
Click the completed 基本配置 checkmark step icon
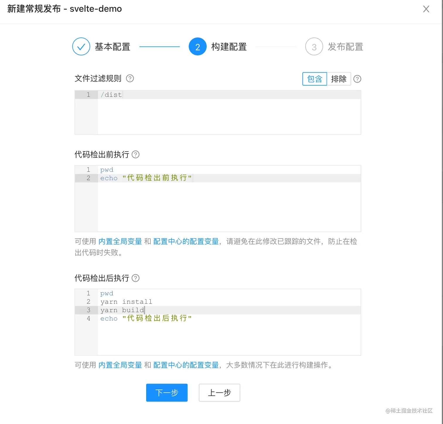click(81, 47)
